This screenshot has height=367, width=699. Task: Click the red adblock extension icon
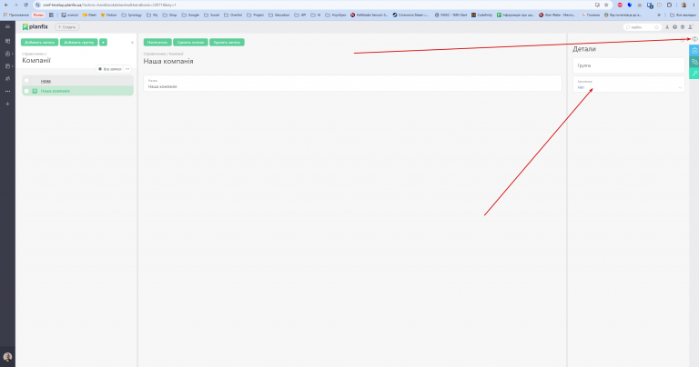[620, 5]
